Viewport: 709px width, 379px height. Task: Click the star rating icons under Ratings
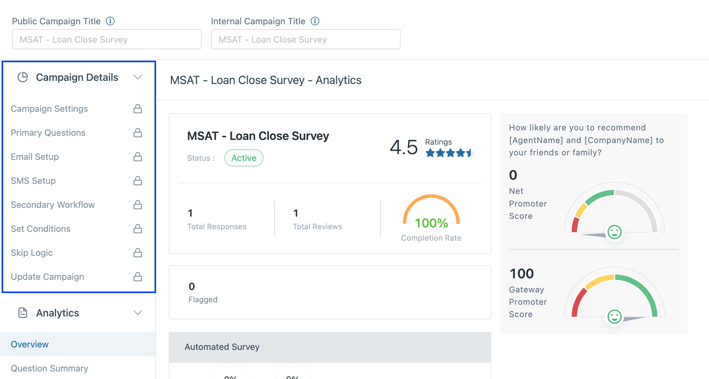450,153
